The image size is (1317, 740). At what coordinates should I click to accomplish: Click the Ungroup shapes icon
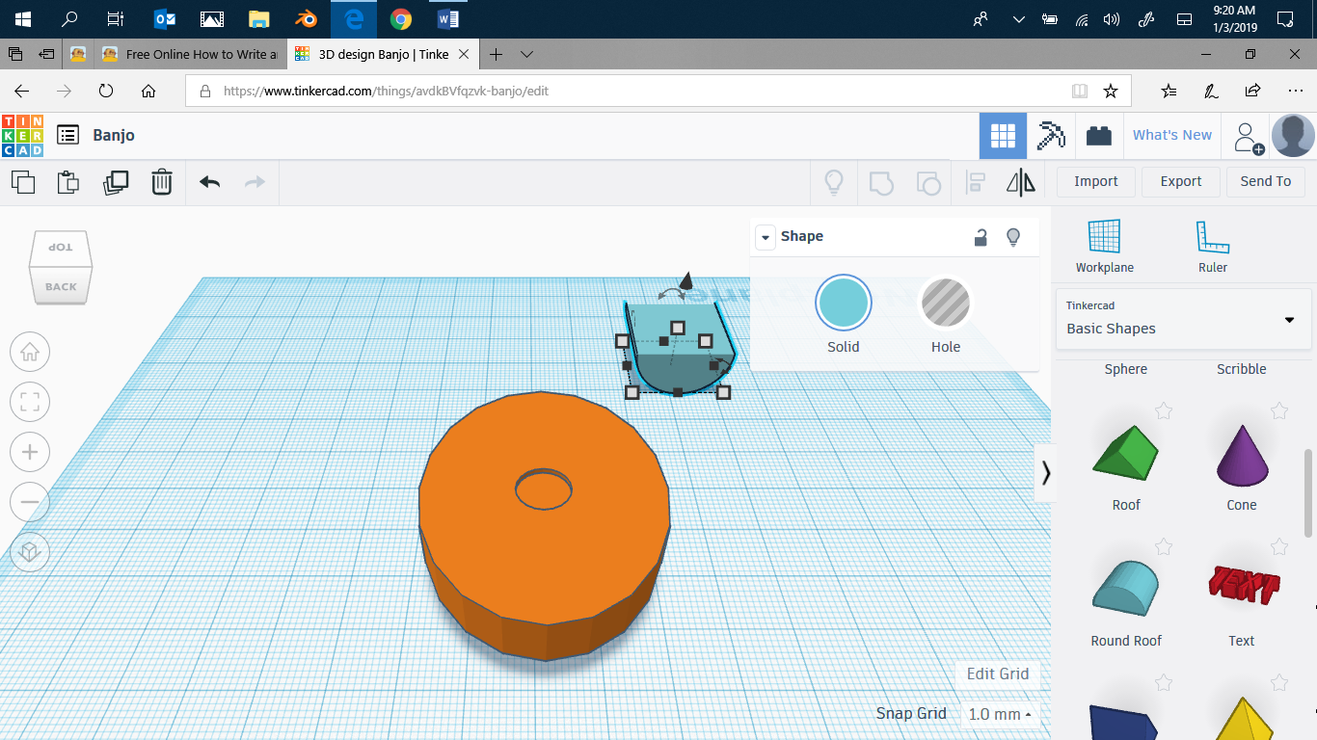point(927,181)
